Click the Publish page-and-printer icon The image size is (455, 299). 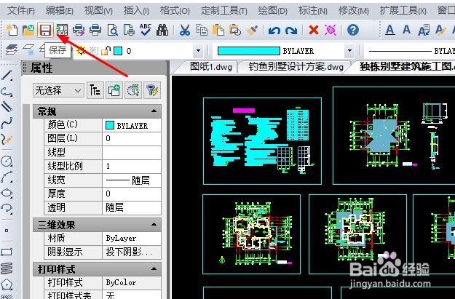point(129,30)
